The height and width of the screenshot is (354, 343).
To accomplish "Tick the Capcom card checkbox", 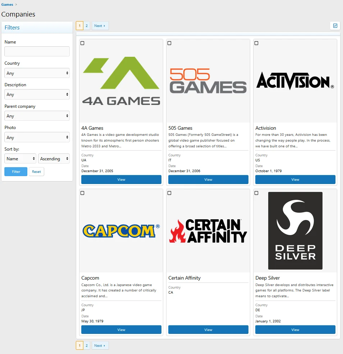I will coord(82,193).
